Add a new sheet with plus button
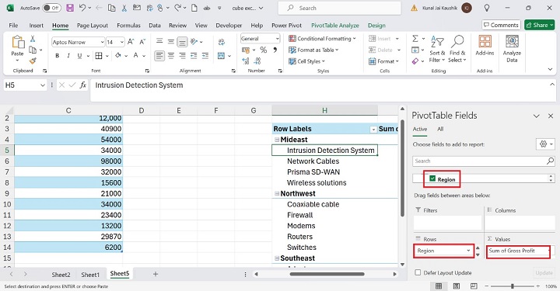The width and height of the screenshot is (560, 291). click(156, 274)
